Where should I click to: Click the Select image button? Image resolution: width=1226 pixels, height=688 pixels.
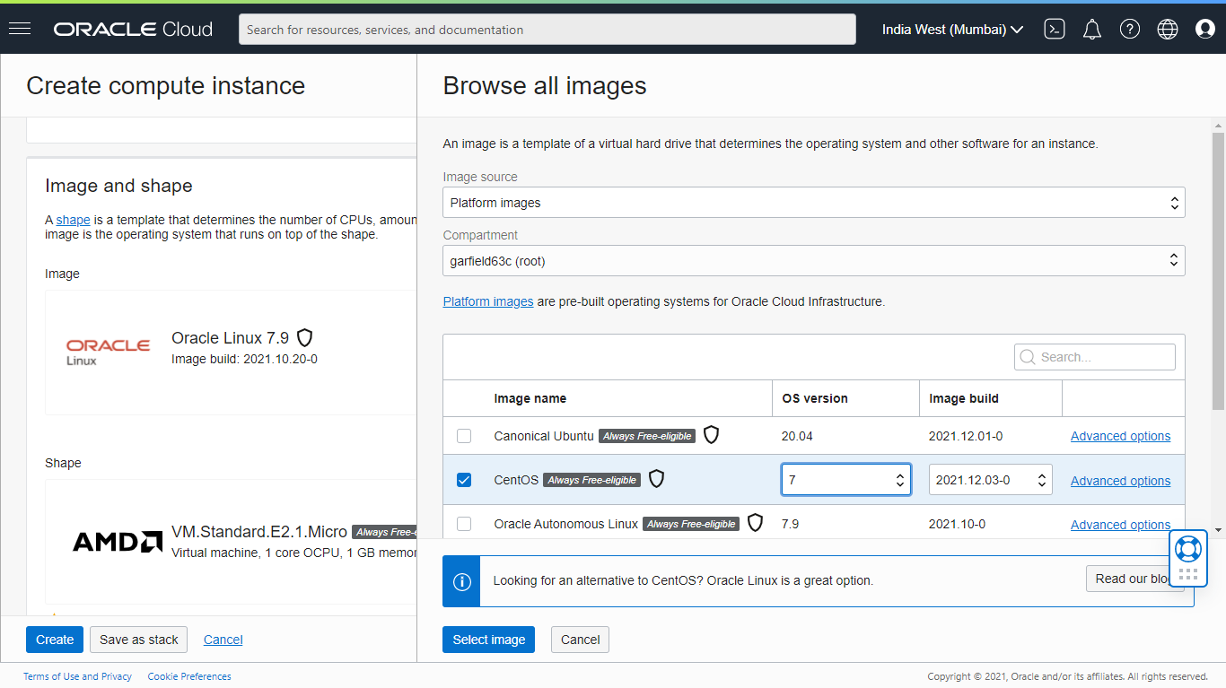(x=489, y=640)
